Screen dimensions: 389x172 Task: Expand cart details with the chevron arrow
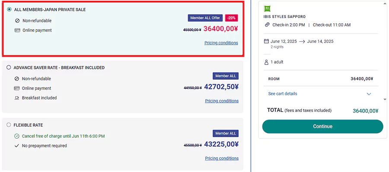click(369, 94)
